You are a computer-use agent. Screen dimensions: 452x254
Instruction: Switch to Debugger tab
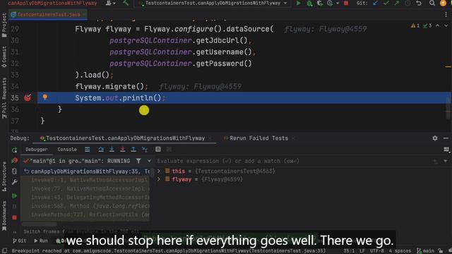tap(36, 149)
